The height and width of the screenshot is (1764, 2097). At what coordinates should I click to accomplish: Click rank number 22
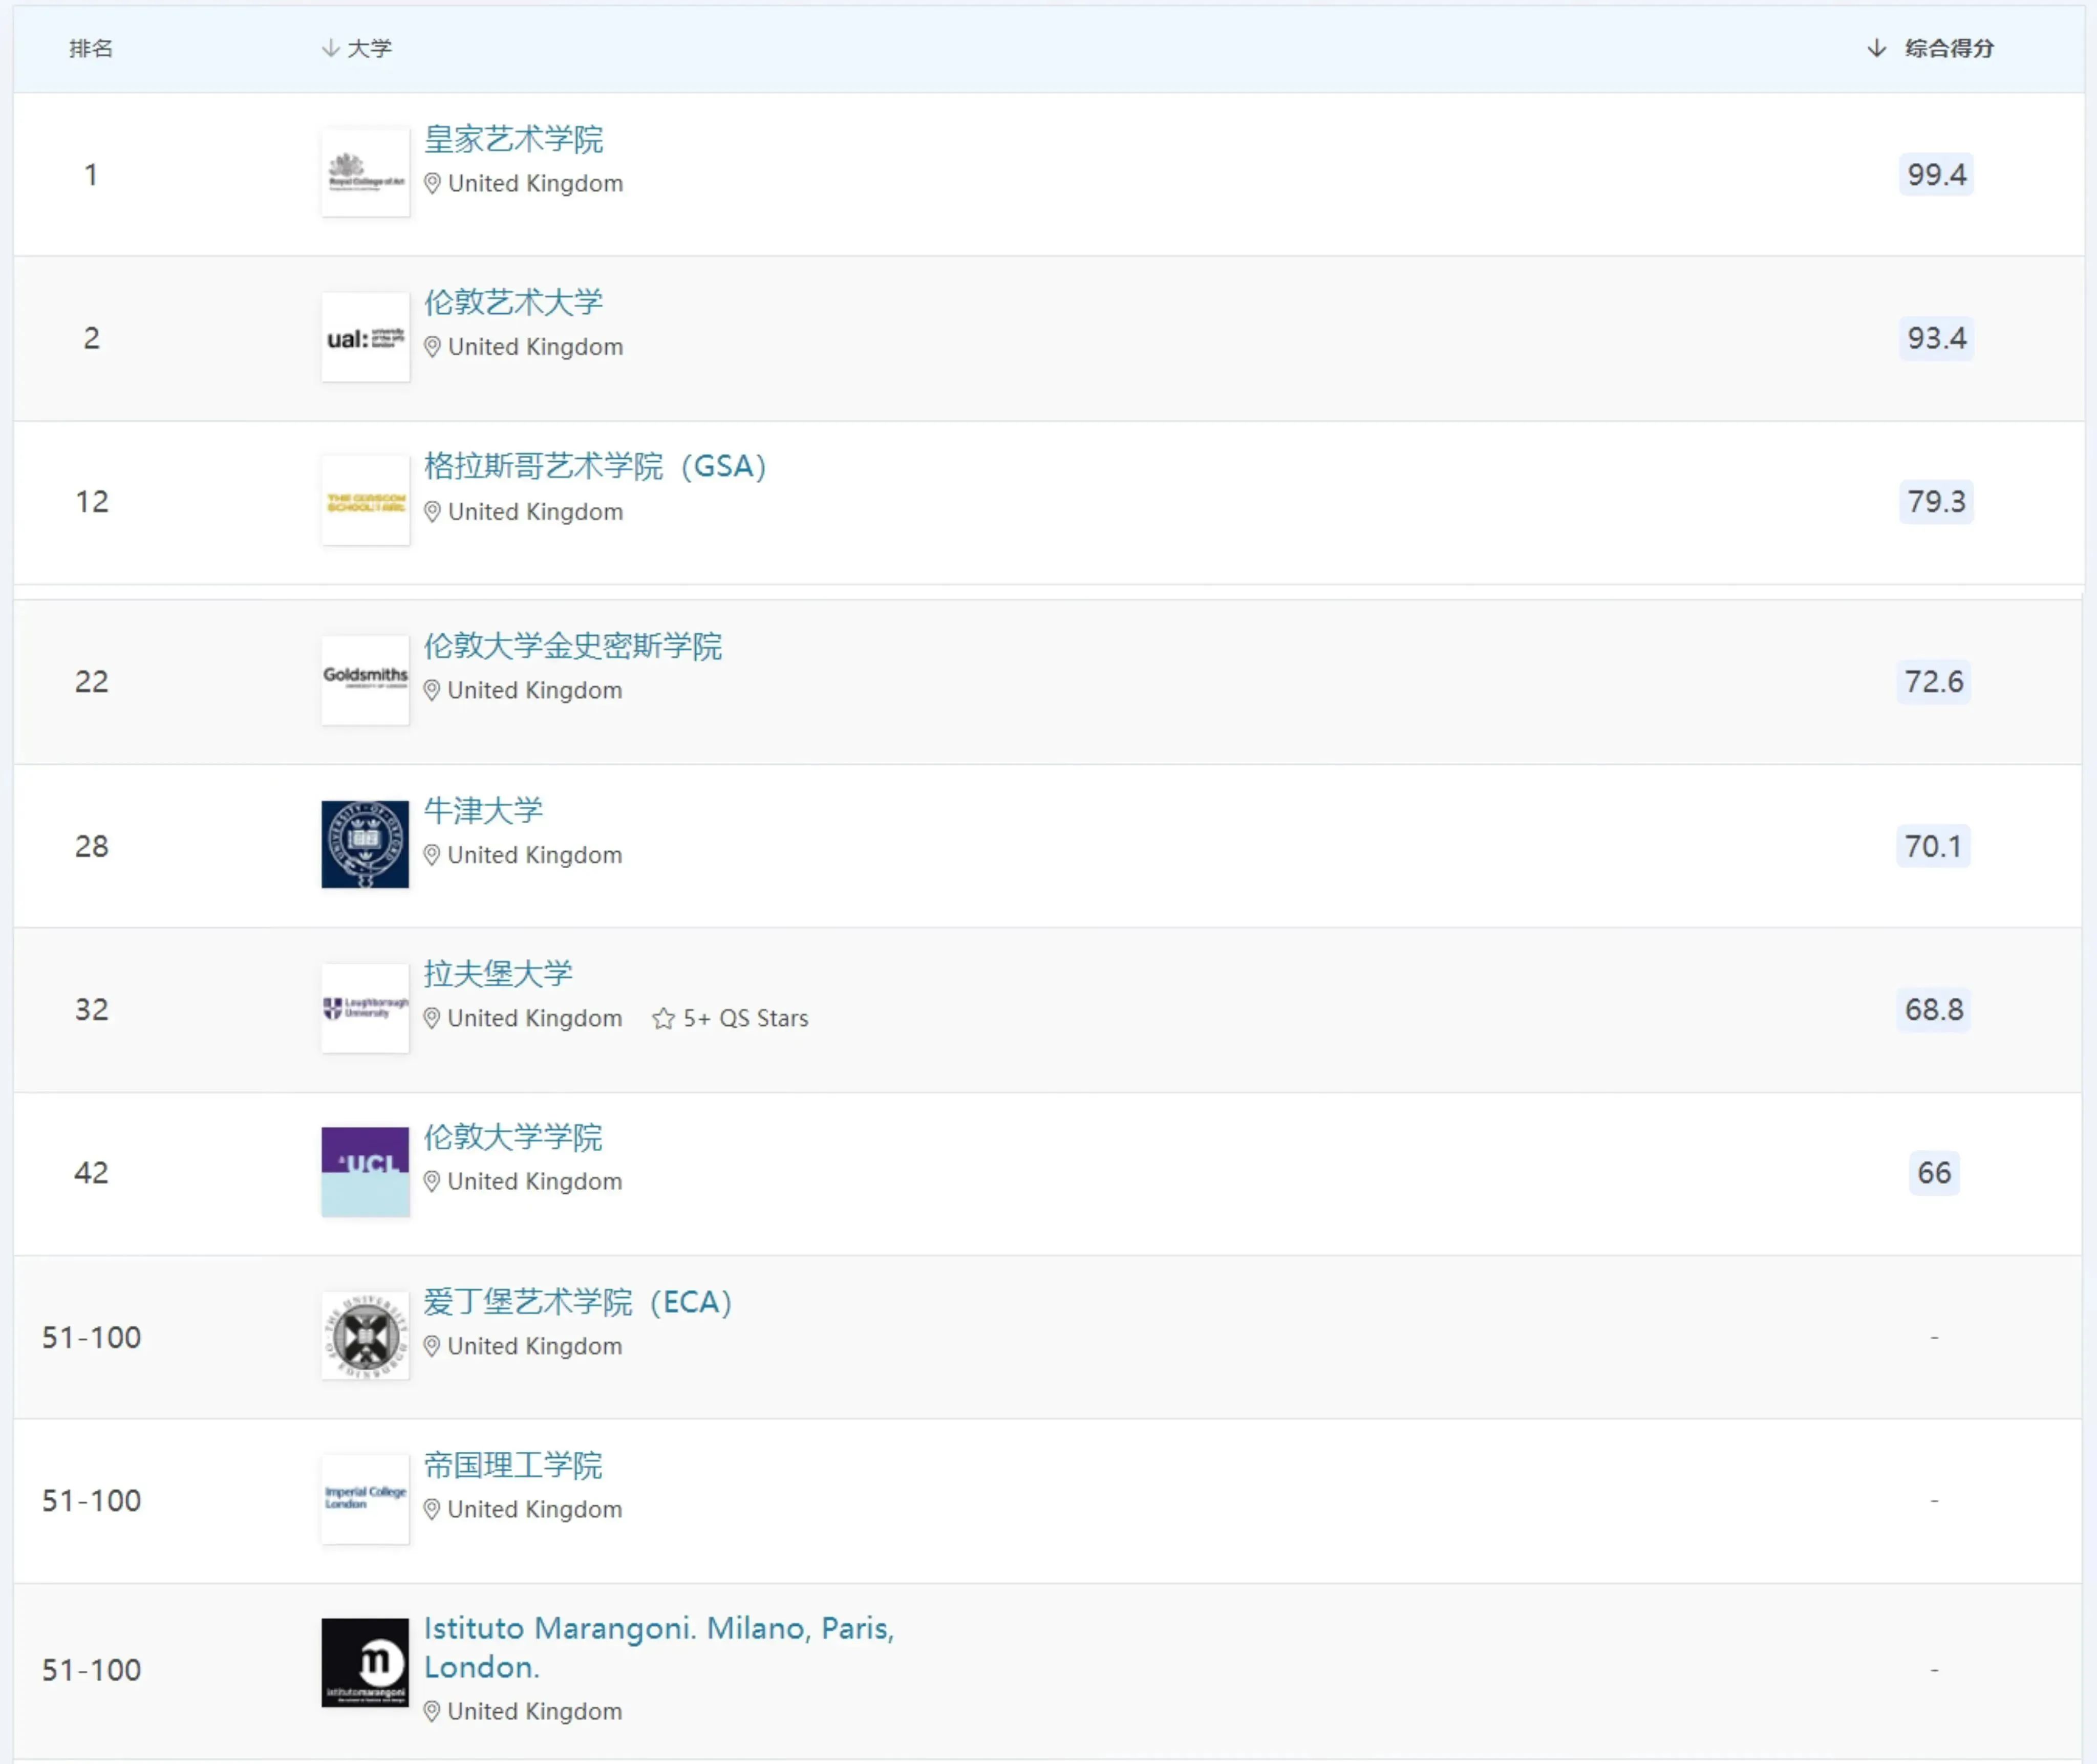pyautogui.click(x=92, y=681)
